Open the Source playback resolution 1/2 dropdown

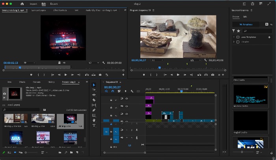click(x=94, y=63)
